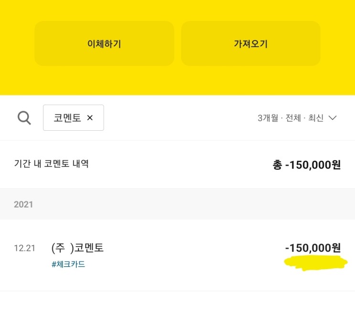The height and width of the screenshot is (323, 355).
Task: Click the yellow highlighter mark under amount
Action: (315, 263)
